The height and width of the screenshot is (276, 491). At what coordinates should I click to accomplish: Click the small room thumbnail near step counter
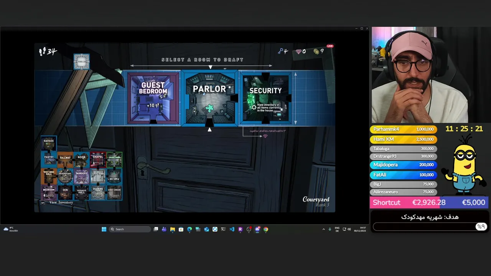click(81, 61)
